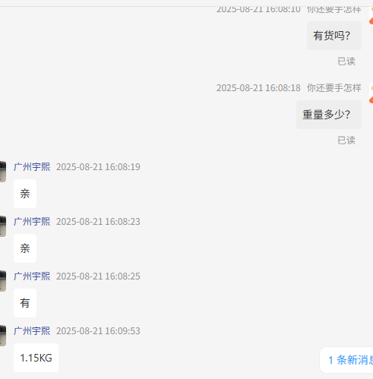Select the '有' reply bubble
Screen dimensions: 373x379
tap(25, 303)
